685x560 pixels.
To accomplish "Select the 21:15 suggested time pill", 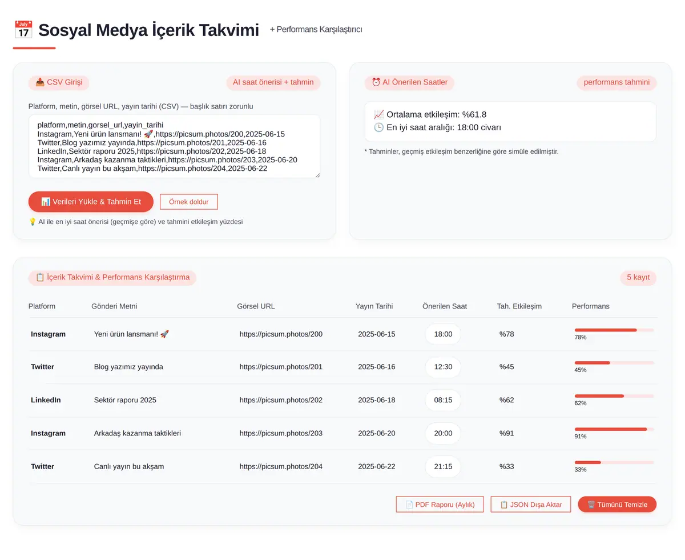I will (x=443, y=466).
